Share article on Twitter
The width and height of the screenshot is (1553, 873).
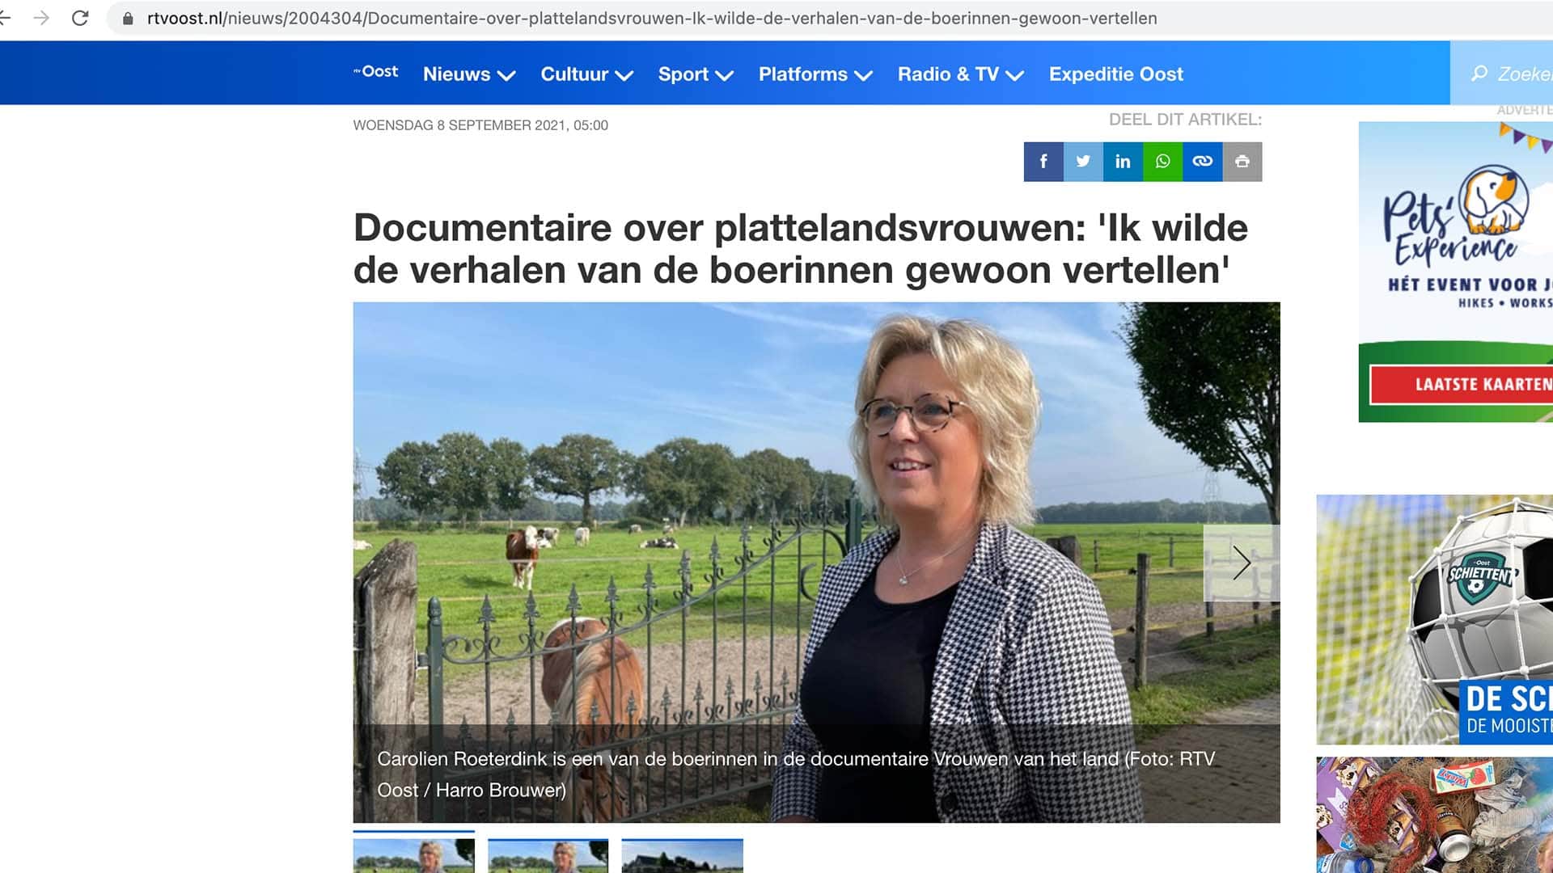[x=1083, y=162]
